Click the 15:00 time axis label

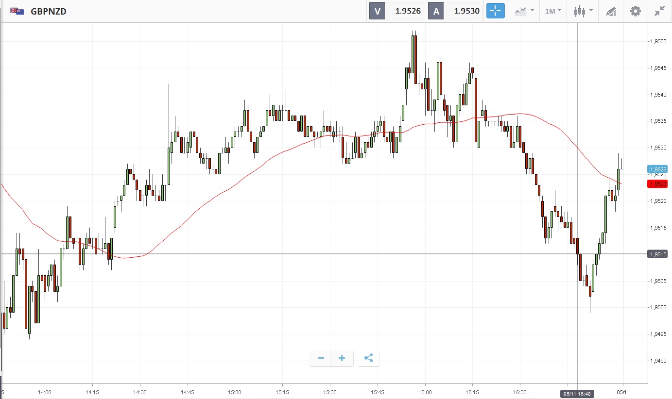tap(235, 392)
